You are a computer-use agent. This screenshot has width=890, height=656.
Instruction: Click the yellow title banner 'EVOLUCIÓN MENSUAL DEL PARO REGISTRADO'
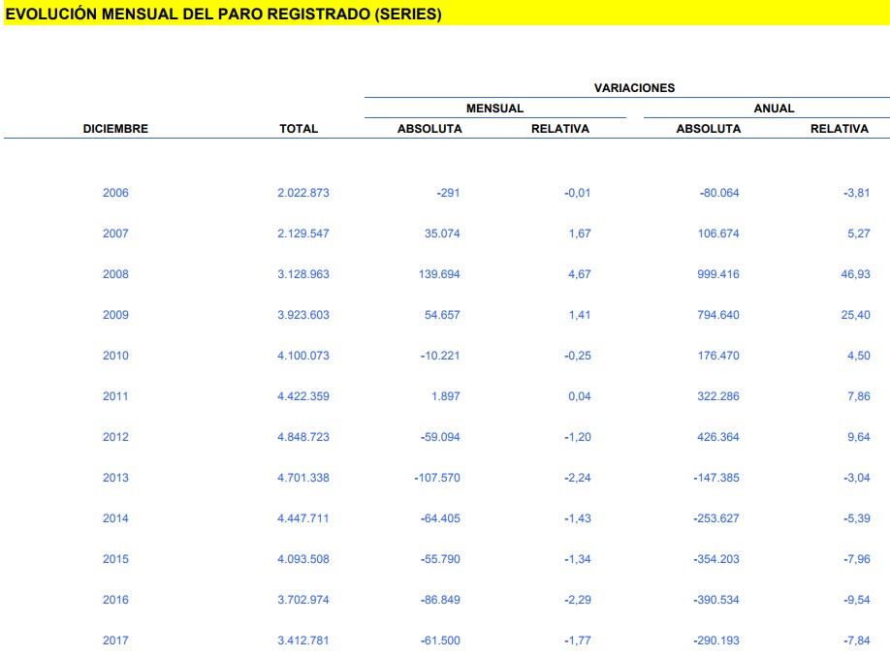tap(223, 15)
